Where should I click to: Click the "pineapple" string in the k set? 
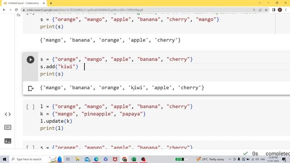[x=97, y=114]
